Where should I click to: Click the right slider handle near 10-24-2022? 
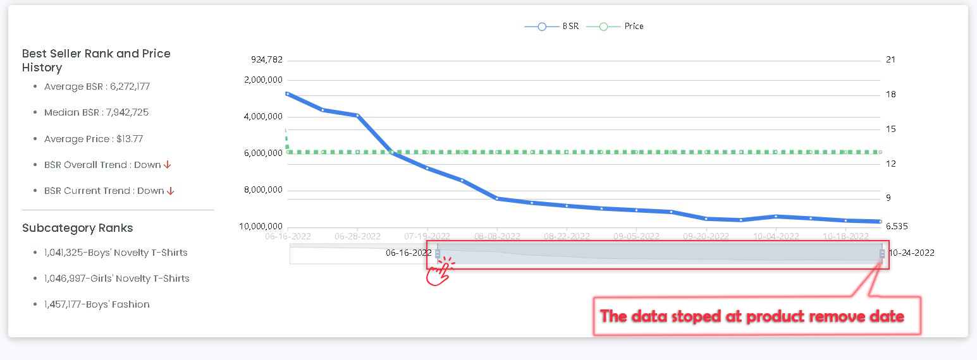point(882,253)
